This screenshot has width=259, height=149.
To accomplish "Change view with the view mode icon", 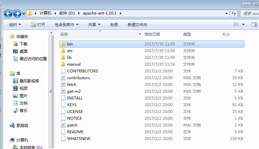I will pos(236,24).
